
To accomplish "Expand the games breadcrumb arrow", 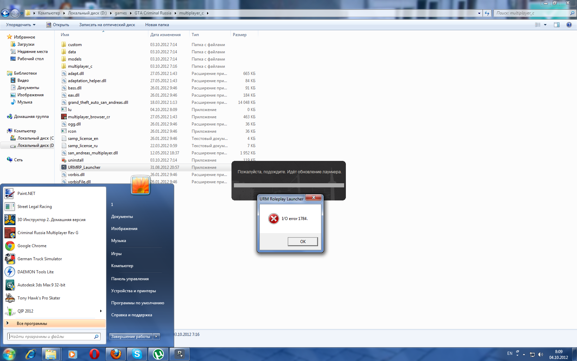I will pos(131,13).
